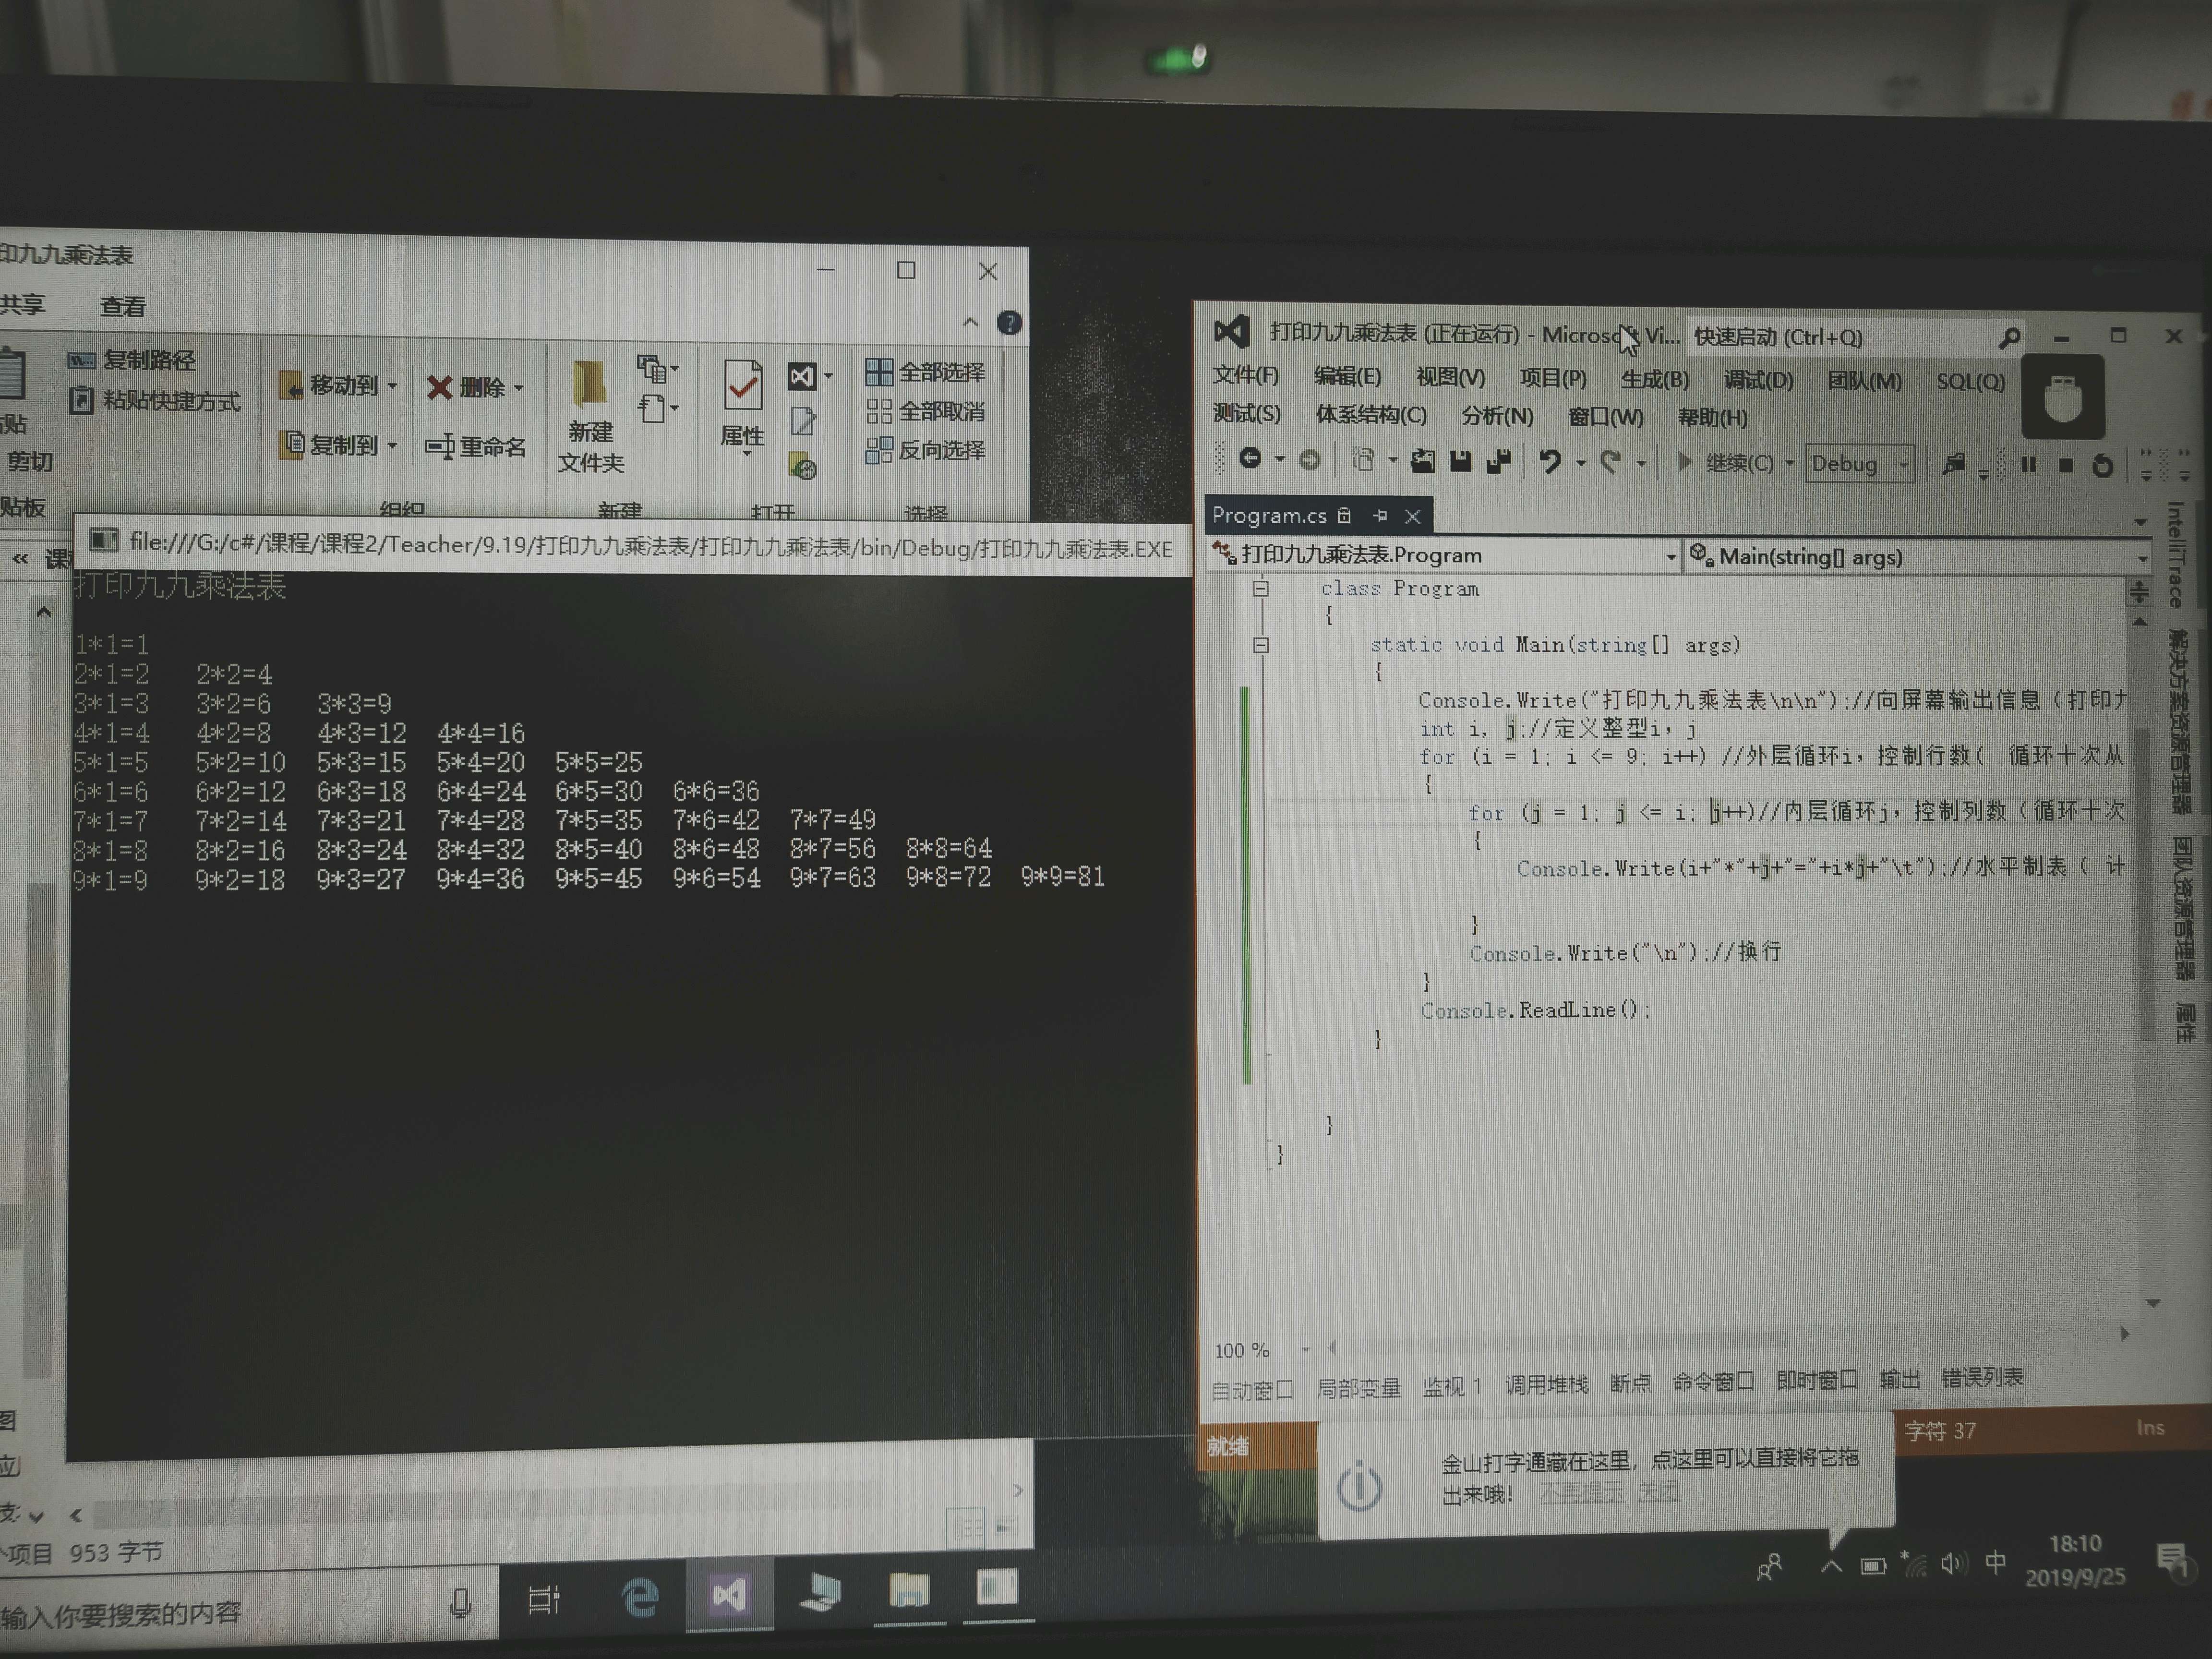Screen dimensions: 2212x1659
Task: Click Invert Selection (反向选择) in Explorer
Action: click(925, 450)
